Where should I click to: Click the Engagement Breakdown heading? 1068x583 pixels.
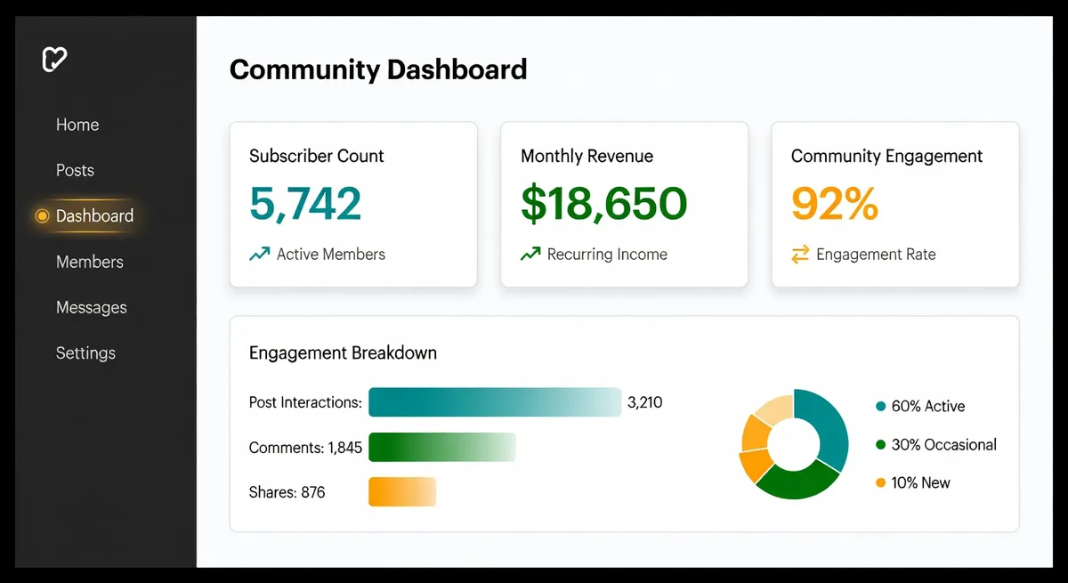343,352
